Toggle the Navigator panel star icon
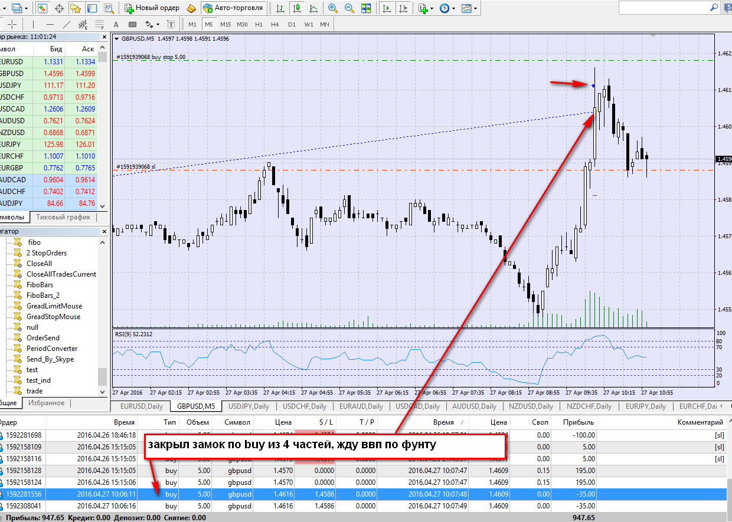The height and width of the screenshot is (522, 732). (x=75, y=8)
